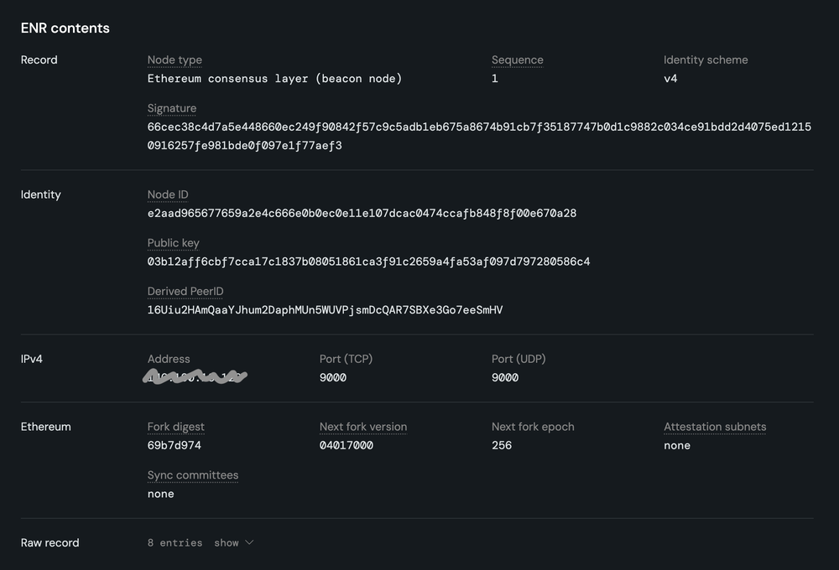
Task: Click the Attestation subnets value none
Action: [x=677, y=445]
